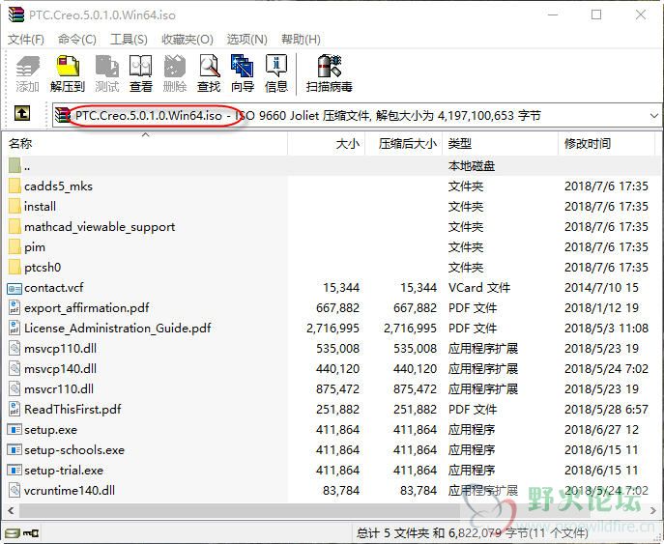Select the msvcr110.dll file name
Image resolution: width=664 pixels, height=544 pixels.
tap(59, 389)
